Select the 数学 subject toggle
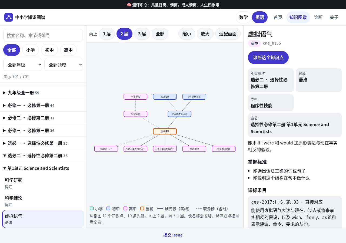 (x=244, y=17)
